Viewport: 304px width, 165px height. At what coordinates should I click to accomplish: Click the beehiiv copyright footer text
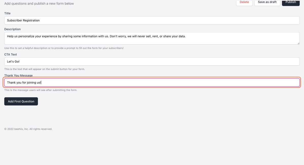[28, 129]
